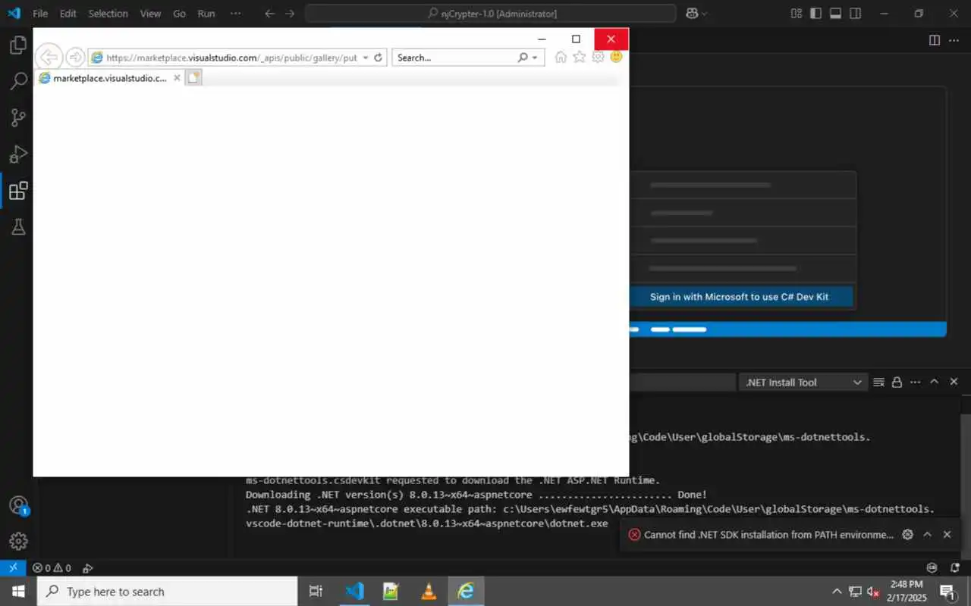This screenshot has width=971, height=606.
Task: Open editor more actions ellipsis
Action: [955, 40]
